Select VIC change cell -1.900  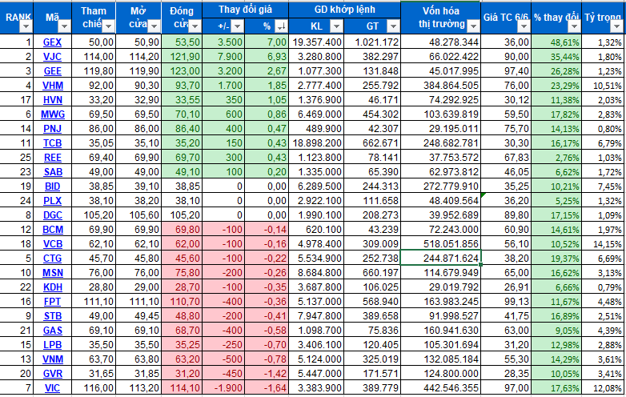coord(223,388)
